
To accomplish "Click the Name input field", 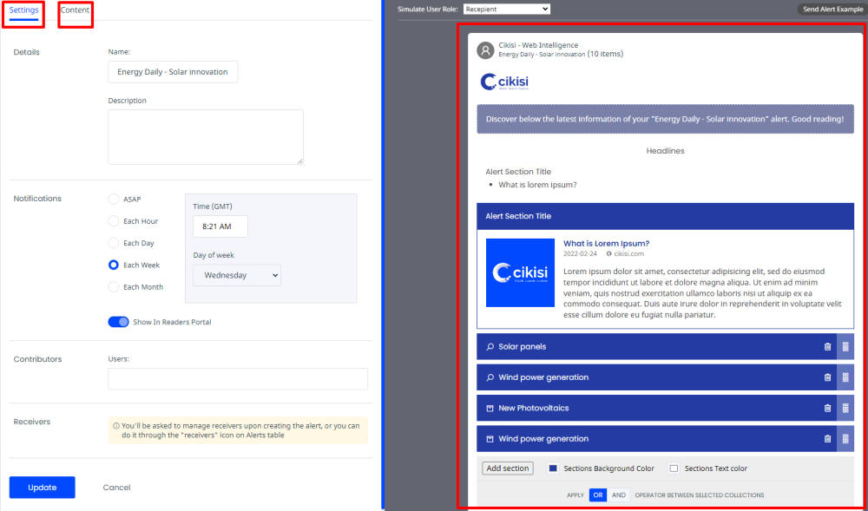I will coord(173,72).
